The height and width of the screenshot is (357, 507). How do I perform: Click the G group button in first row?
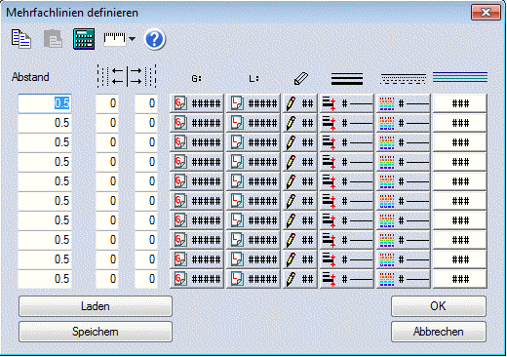tap(197, 103)
